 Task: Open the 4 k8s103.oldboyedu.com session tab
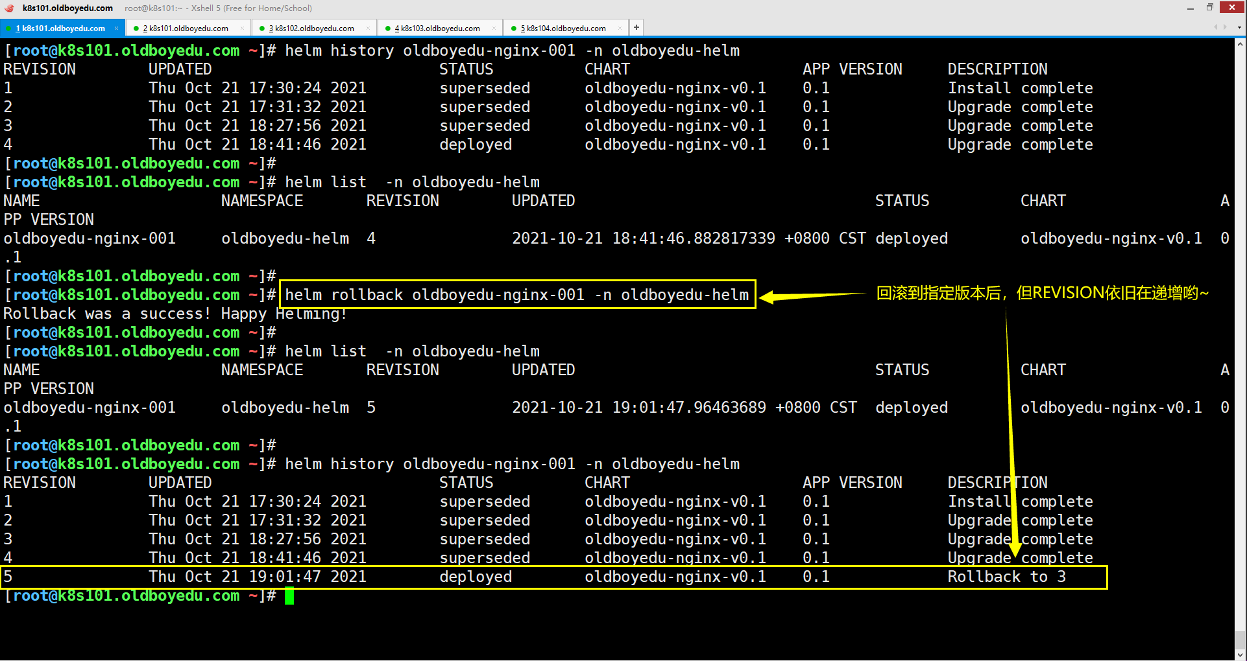pyautogui.click(x=437, y=28)
